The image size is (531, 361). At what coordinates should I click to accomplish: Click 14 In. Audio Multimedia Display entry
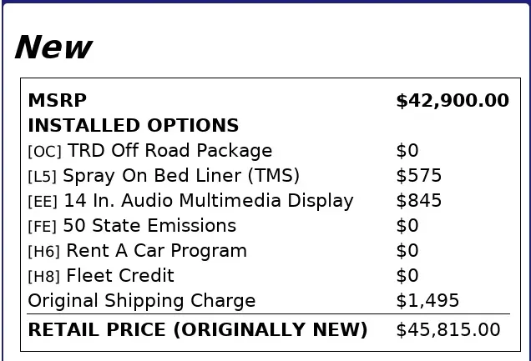click(209, 201)
